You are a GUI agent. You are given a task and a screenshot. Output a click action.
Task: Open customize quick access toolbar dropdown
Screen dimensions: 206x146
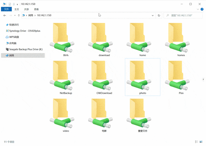point(17,4)
